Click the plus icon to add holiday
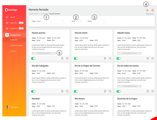157x120 pixels. point(147,10)
